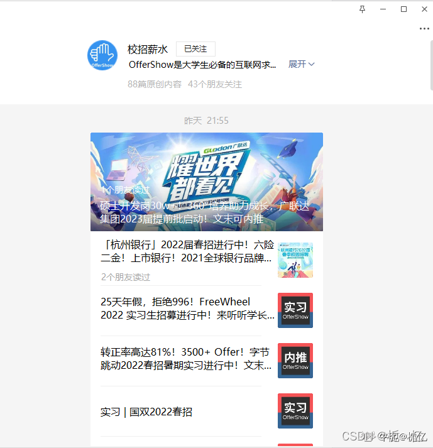Pin the window with the pin icon

coord(362,9)
